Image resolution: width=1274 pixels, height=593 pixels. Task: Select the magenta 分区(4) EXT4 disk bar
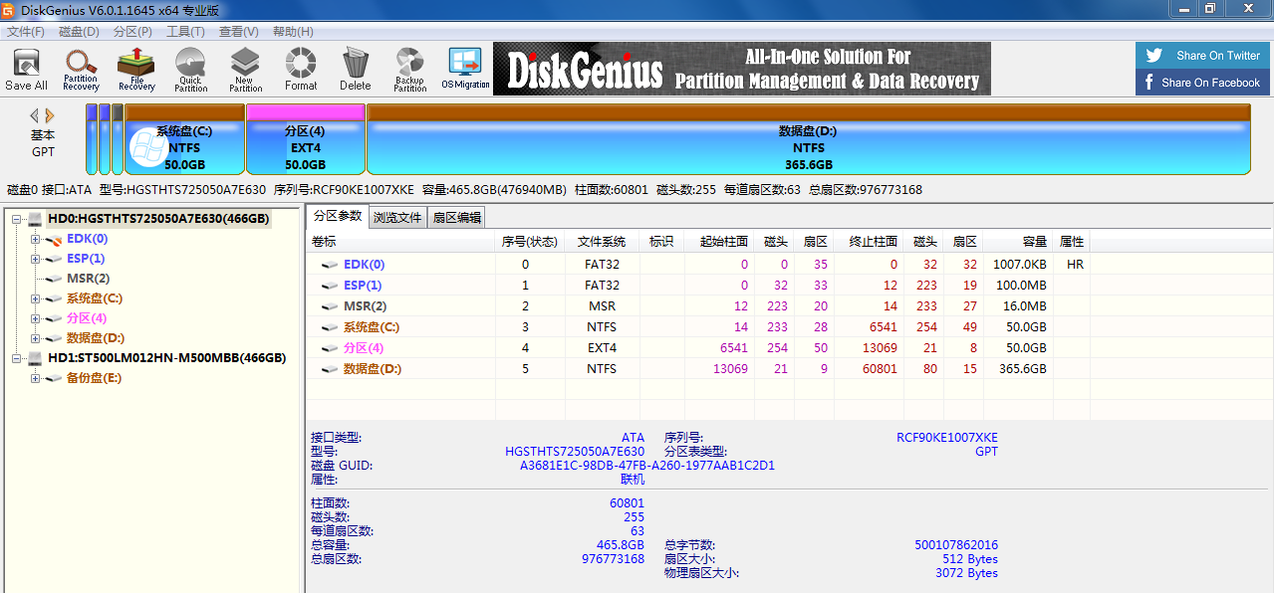[x=305, y=139]
